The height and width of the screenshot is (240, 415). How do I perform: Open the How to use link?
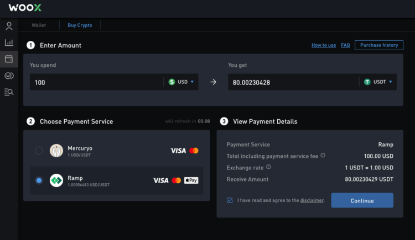(x=324, y=45)
